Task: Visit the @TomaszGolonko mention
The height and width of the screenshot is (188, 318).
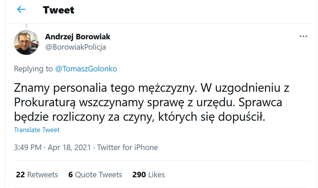Action: (x=86, y=69)
